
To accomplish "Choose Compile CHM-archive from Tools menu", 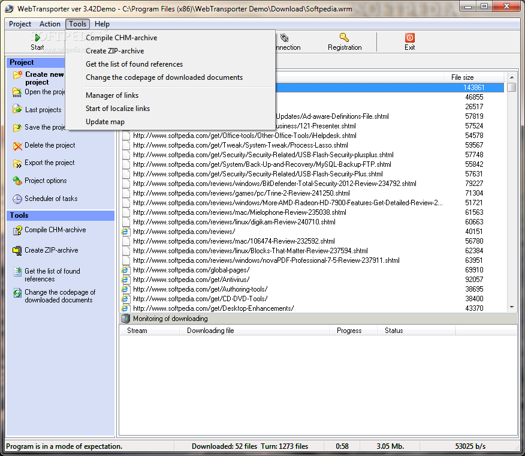I will coord(170,38).
